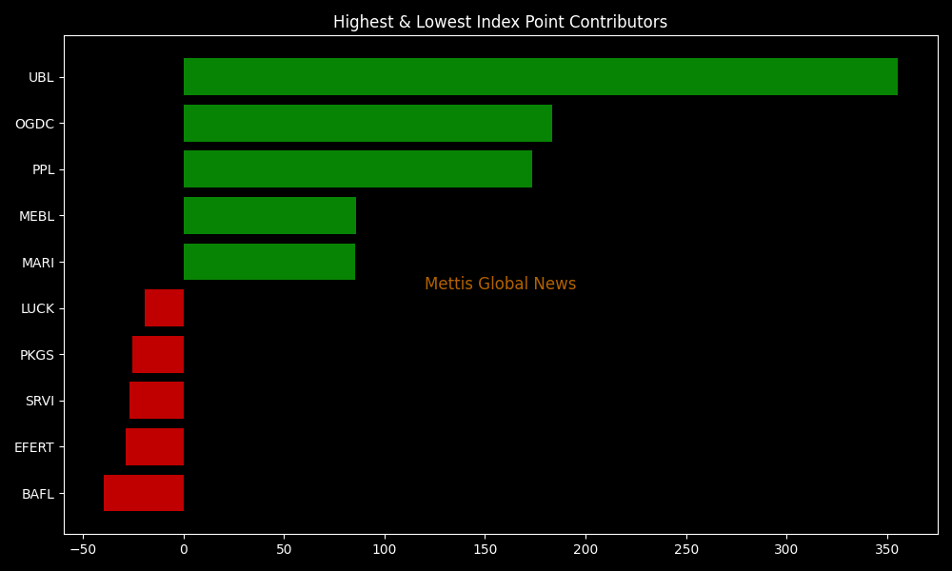Click the '50' x-axis tick label

(x=284, y=550)
